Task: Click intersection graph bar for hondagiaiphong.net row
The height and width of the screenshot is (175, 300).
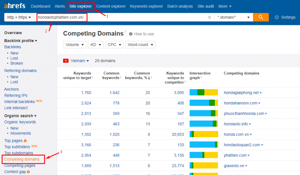Action: point(204,92)
